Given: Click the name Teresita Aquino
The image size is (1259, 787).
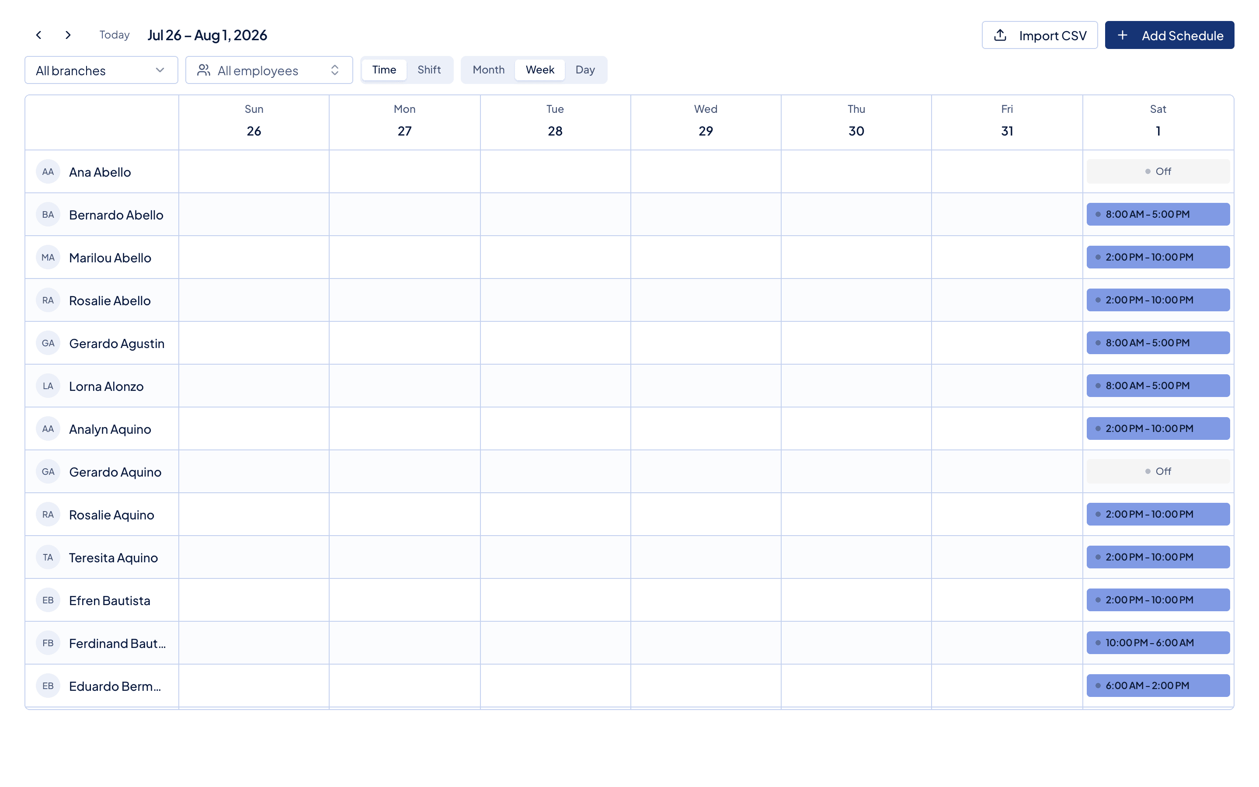Looking at the screenshot, I should pos(113,558).
